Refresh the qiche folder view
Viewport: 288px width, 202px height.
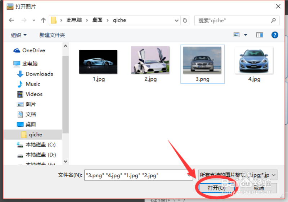coord(185,20)
